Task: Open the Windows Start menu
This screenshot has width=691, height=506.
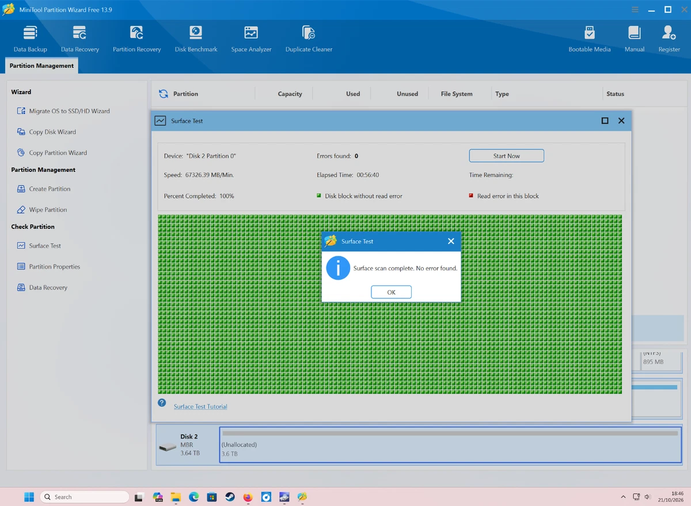Action: (x=29, y=497)
